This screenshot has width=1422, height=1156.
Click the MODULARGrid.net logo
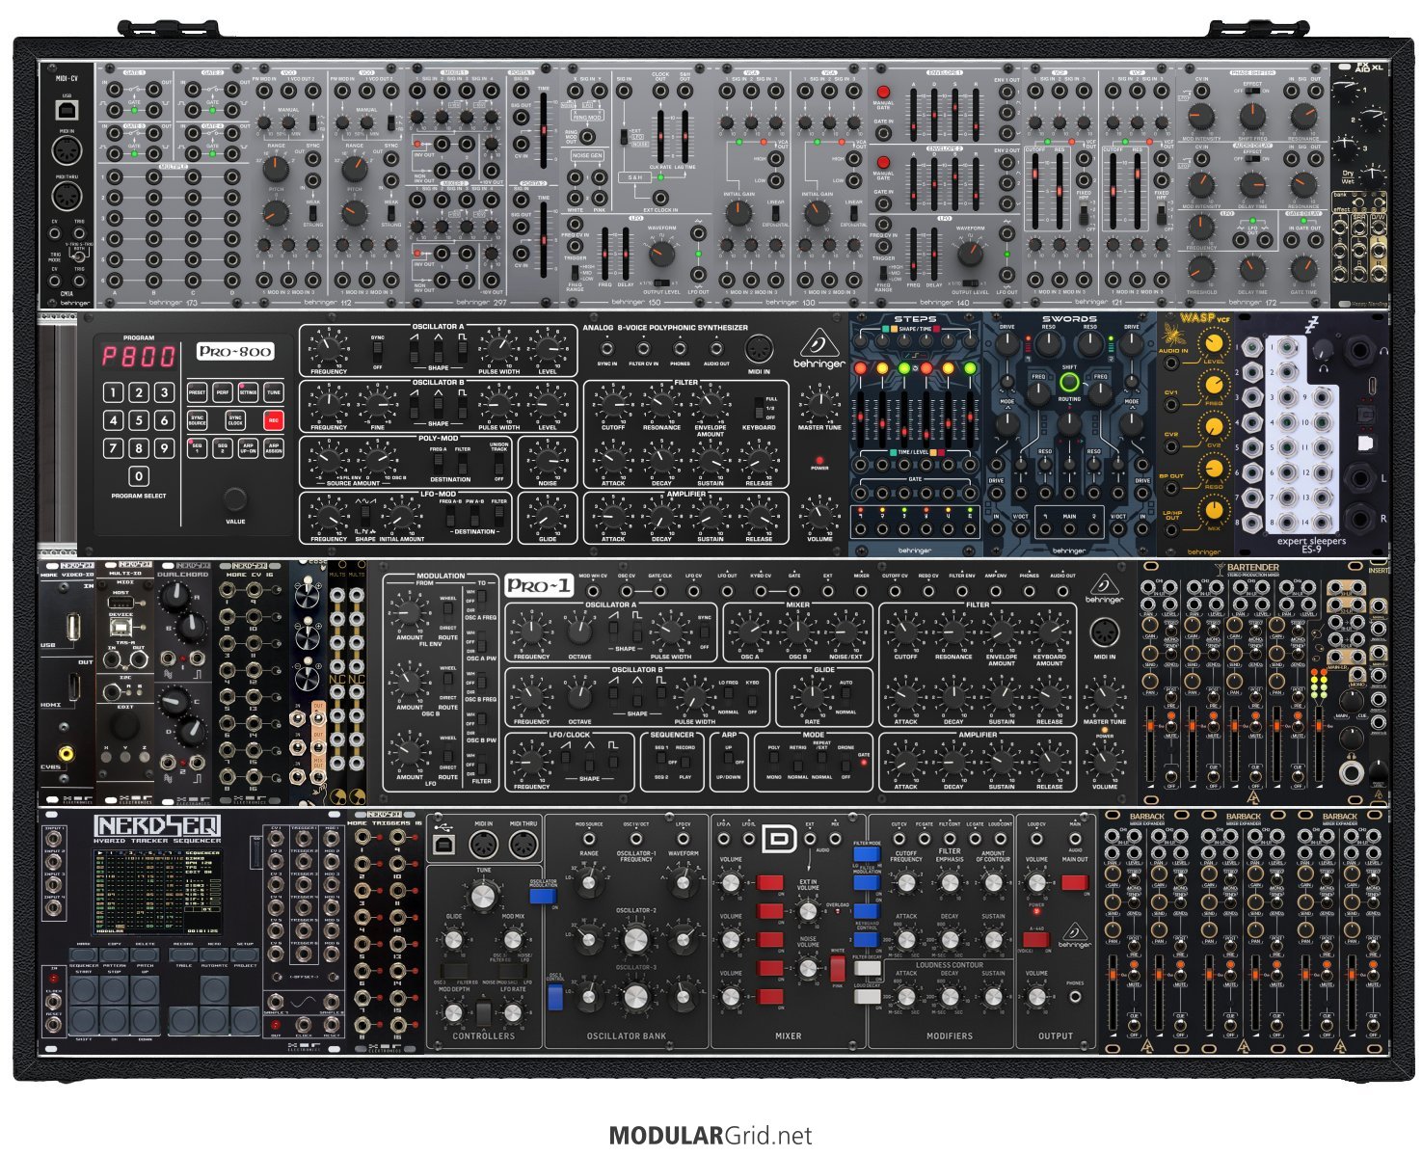(711, 1136)
